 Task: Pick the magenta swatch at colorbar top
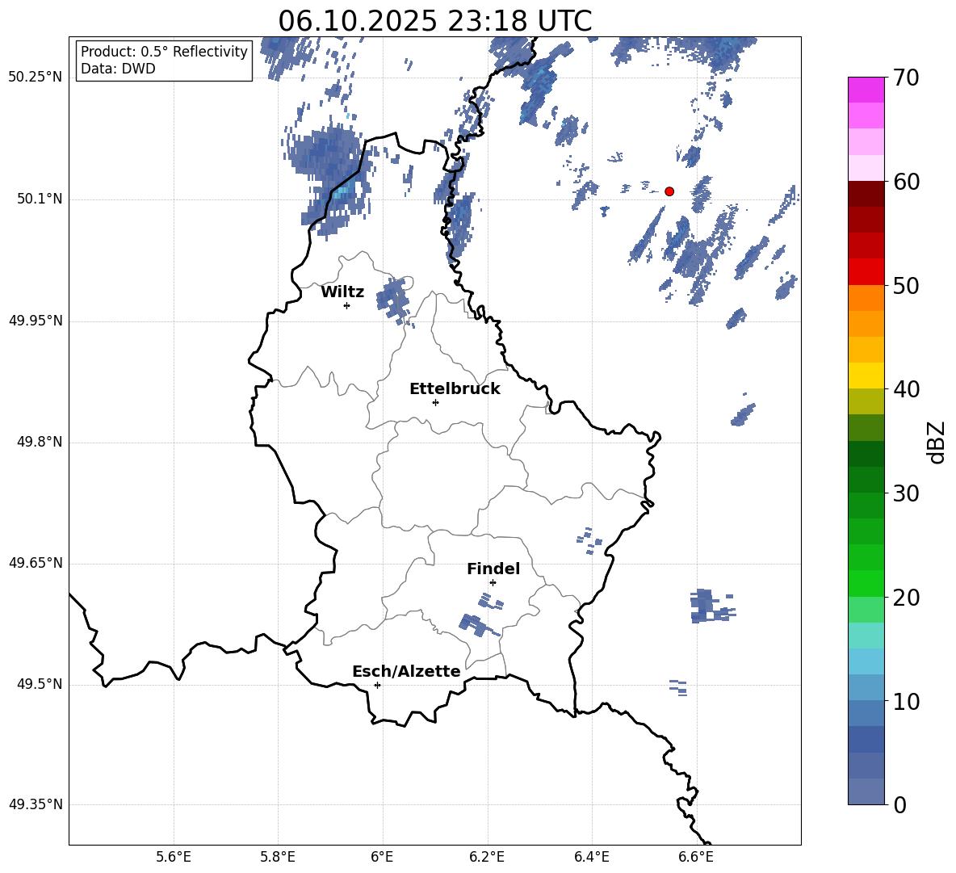point(866,90)
